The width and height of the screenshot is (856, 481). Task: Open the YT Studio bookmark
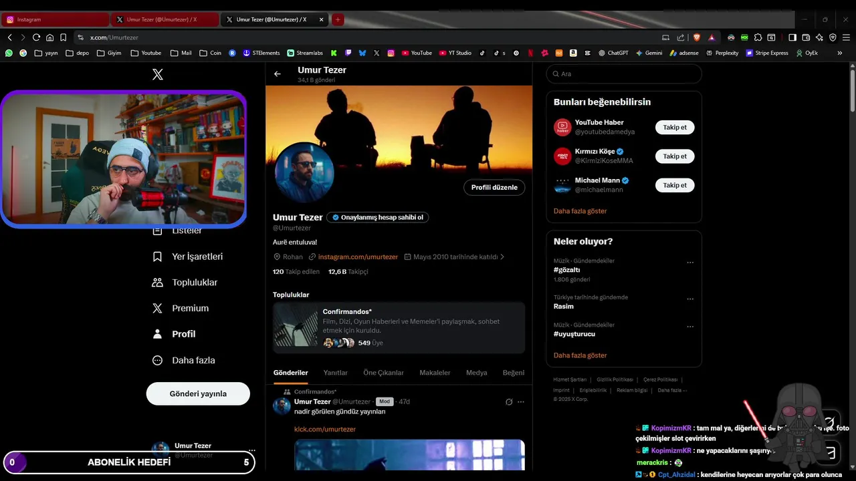pos(455,53)
